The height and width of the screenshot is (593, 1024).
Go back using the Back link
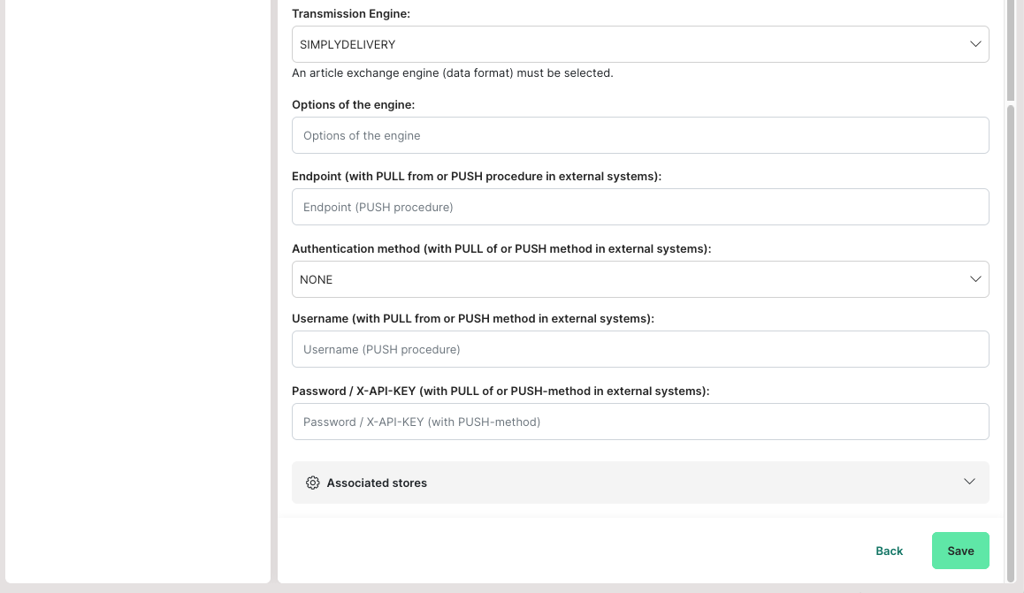[889, 551]
